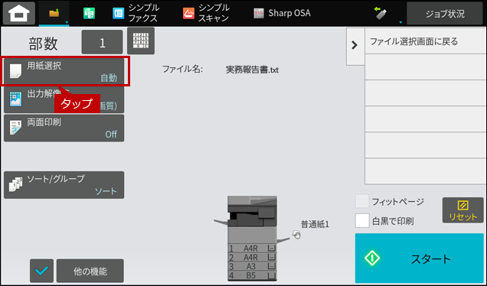Start printing with スタート button
Viewport: 487px width, 286px height.
click(420, 258)
